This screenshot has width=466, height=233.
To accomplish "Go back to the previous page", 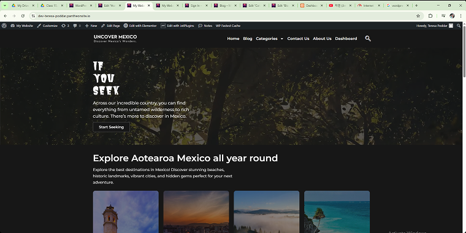I will click(6, 16).
